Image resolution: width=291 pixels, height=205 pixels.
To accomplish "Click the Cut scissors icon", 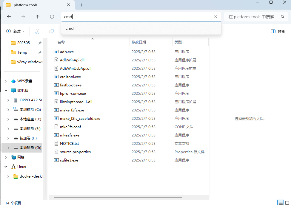I will pyautogui.click(x=37, y=31).
